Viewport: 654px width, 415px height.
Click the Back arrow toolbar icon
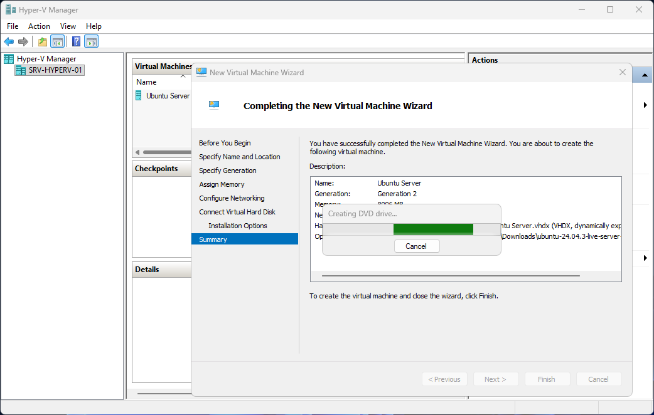9,42
